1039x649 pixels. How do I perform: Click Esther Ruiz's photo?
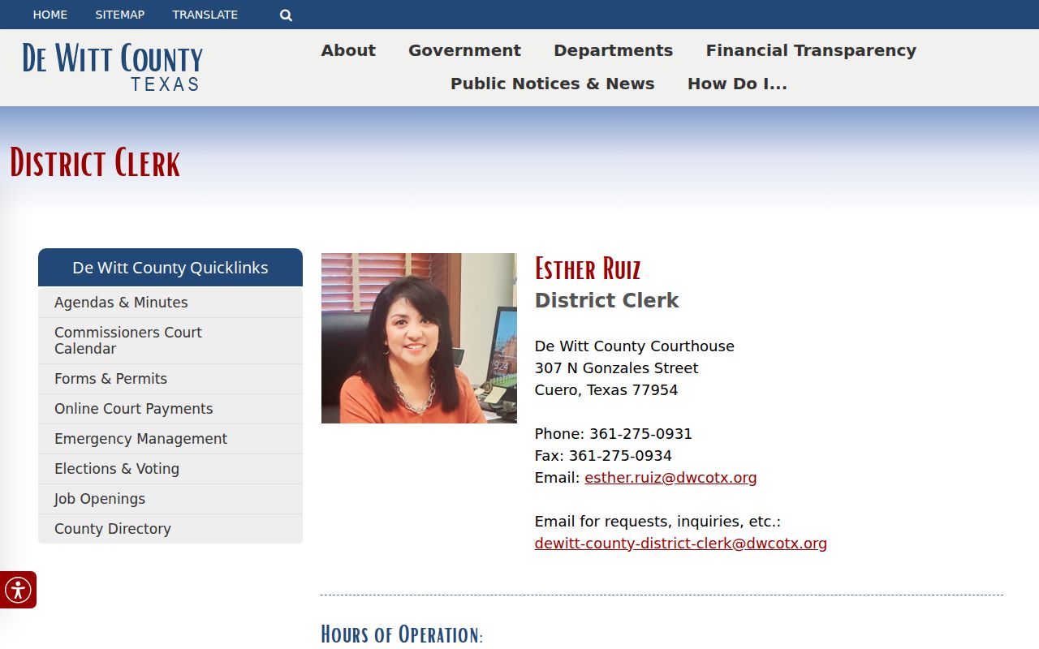point(419,338)
